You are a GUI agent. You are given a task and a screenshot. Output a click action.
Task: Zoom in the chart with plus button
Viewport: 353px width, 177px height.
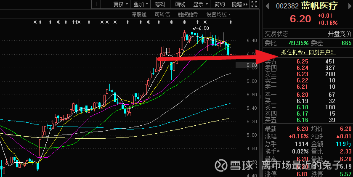click(96, 4)
